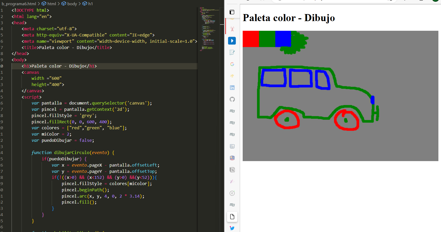Pick the red color swatch on canvas
This screenshot has height=232, width=441.
point(251,39)
